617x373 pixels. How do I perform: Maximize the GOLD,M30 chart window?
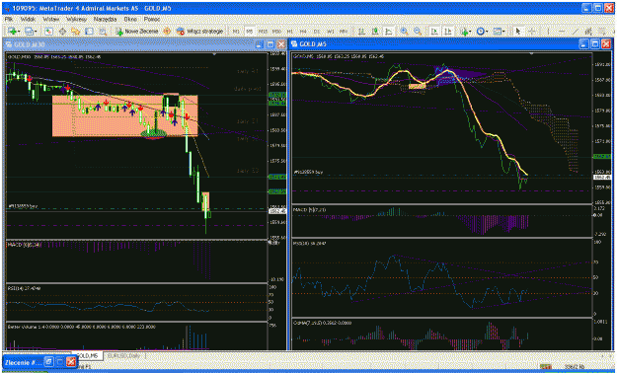point(270,44)
